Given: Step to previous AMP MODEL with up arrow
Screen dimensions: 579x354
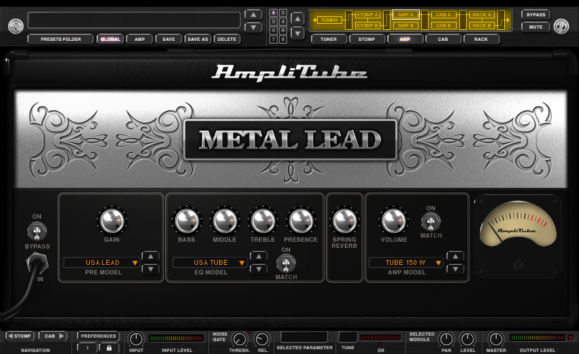Looking at the screenshot, I should tap(455, 256).
